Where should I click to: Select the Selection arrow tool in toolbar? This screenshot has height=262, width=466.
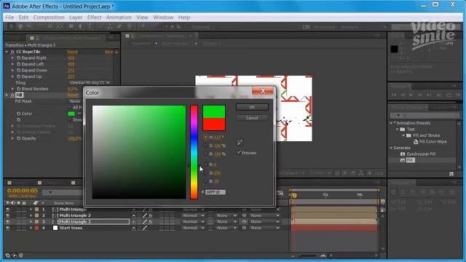[12, 27]
